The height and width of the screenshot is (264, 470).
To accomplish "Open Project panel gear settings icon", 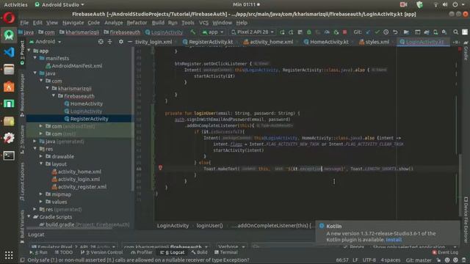I will point(120,42).
